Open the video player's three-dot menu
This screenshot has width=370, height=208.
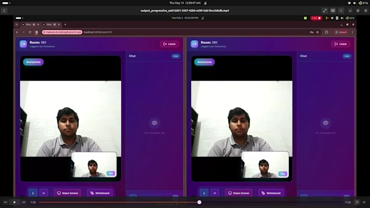pos(341,11)
